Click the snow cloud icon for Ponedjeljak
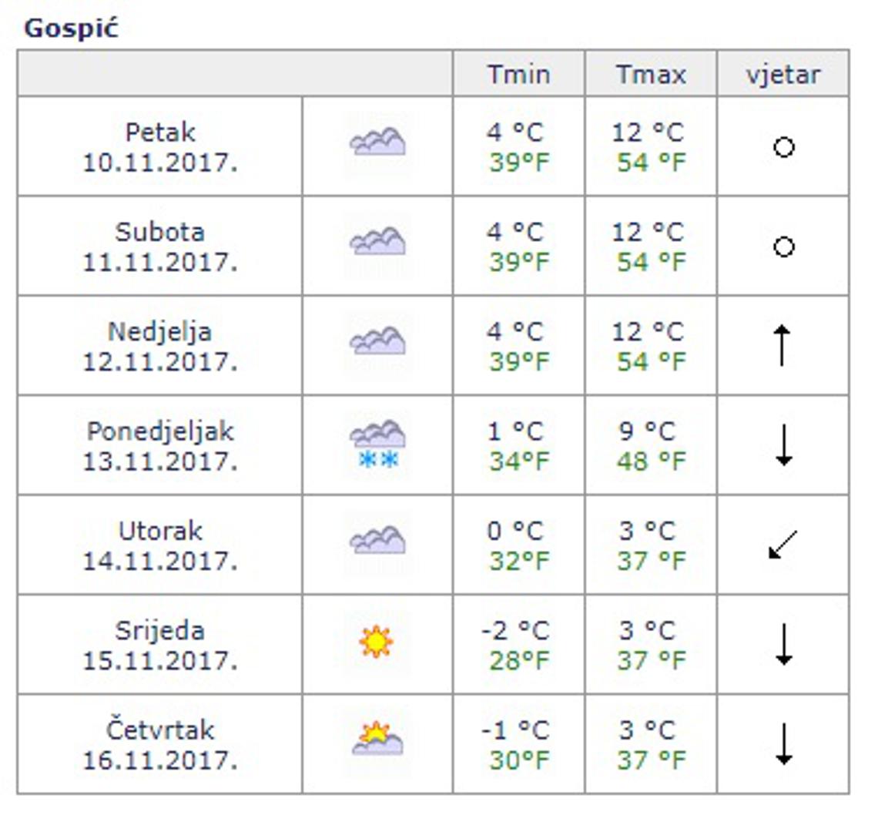This screenshot has height=832, width=878. [x=377, y=445]
